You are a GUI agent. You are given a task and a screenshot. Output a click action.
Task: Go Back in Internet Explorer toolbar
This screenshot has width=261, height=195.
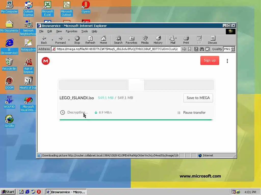click(x=44, y=40)
